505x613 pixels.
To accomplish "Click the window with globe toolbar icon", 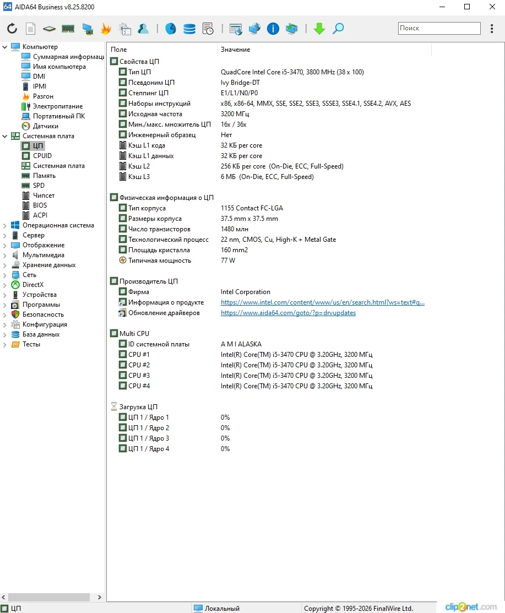I will [x=236, y=29].
